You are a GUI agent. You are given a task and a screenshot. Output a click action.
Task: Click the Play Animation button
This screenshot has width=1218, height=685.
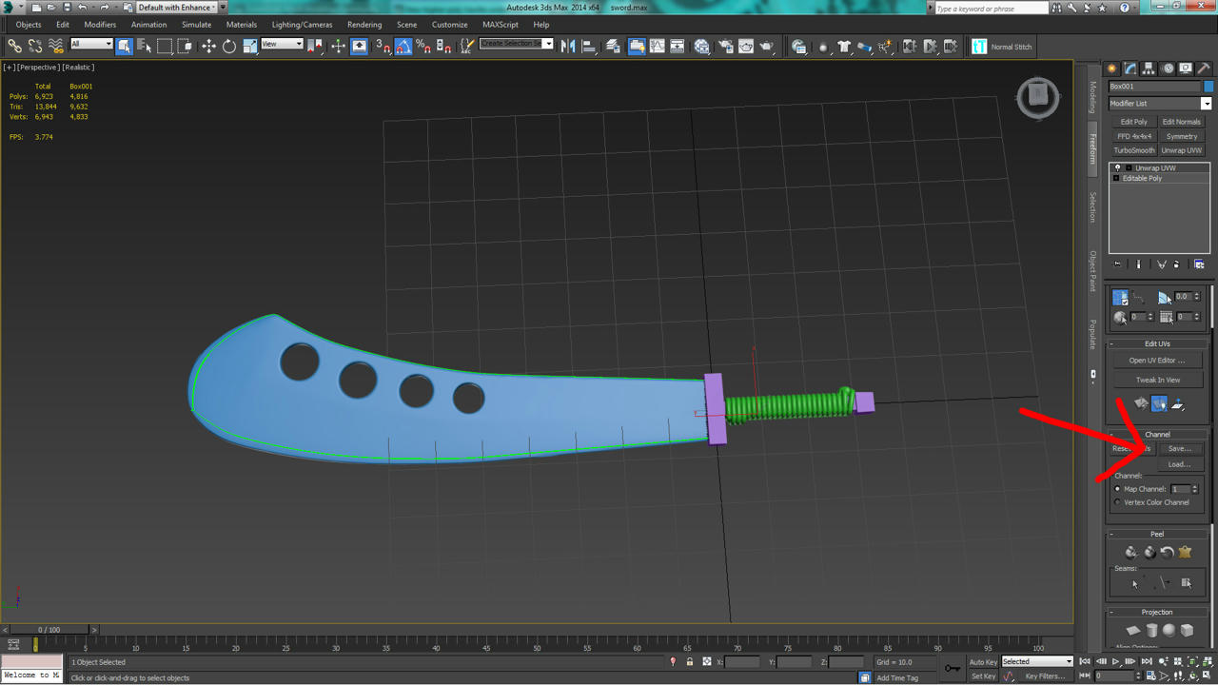[1115, 661]
